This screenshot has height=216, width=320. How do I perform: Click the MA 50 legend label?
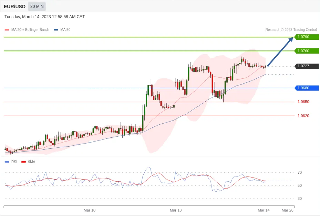coord(65,30)
